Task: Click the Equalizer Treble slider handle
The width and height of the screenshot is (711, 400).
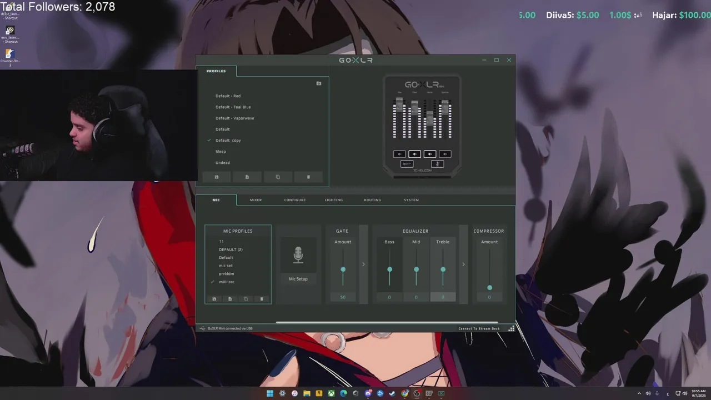Action: click(x=443, y=269)
